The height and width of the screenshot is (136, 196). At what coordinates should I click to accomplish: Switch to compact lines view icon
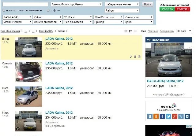[135, 31]
